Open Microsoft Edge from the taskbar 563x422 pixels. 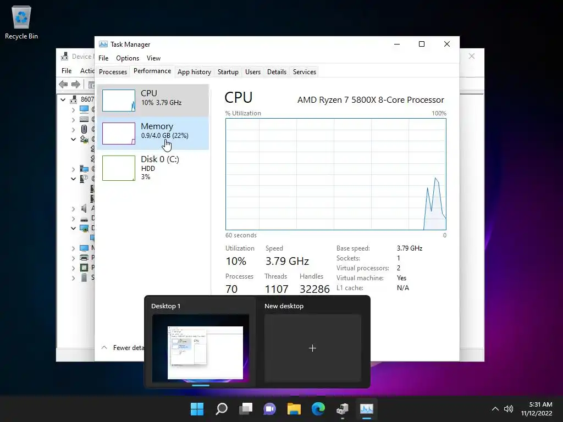pos(318,409)
